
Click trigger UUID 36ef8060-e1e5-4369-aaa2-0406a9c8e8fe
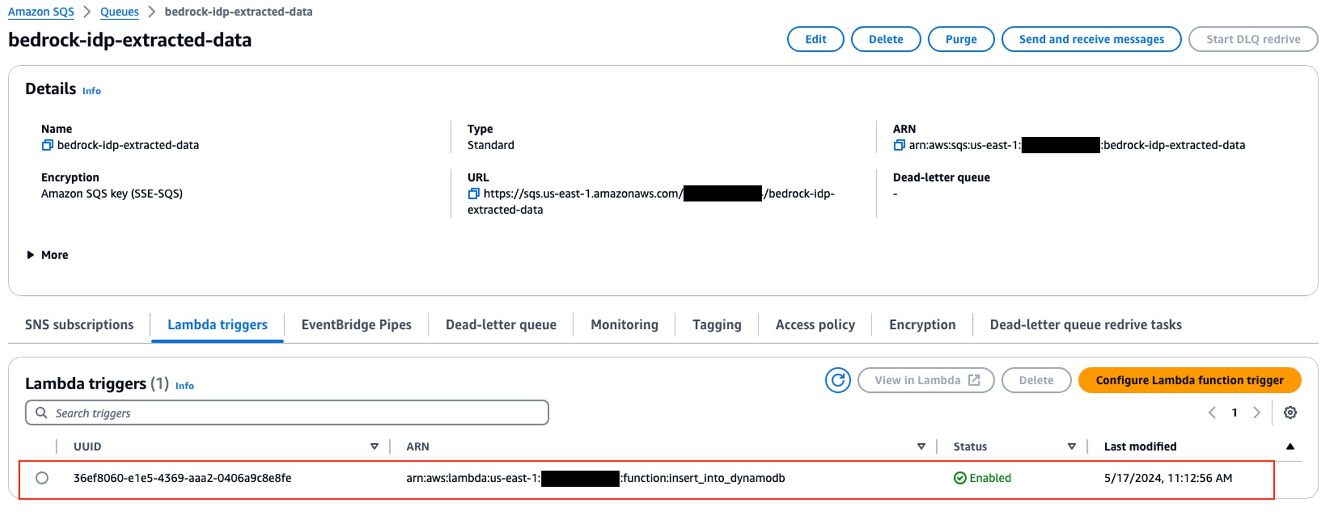point(183,478)
